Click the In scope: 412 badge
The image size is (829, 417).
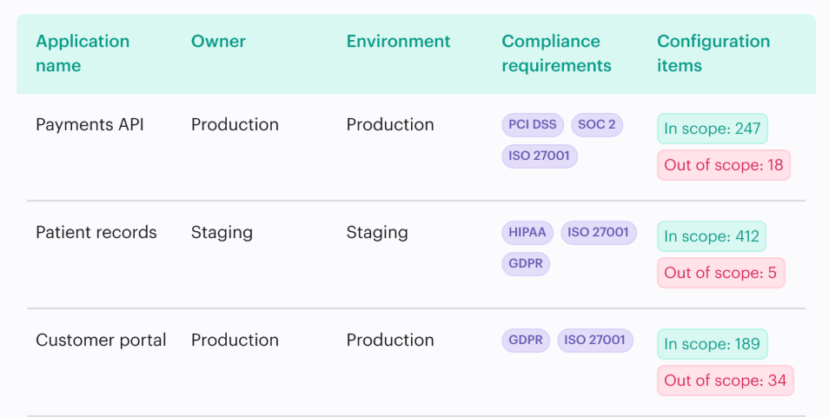pos(712,236)
